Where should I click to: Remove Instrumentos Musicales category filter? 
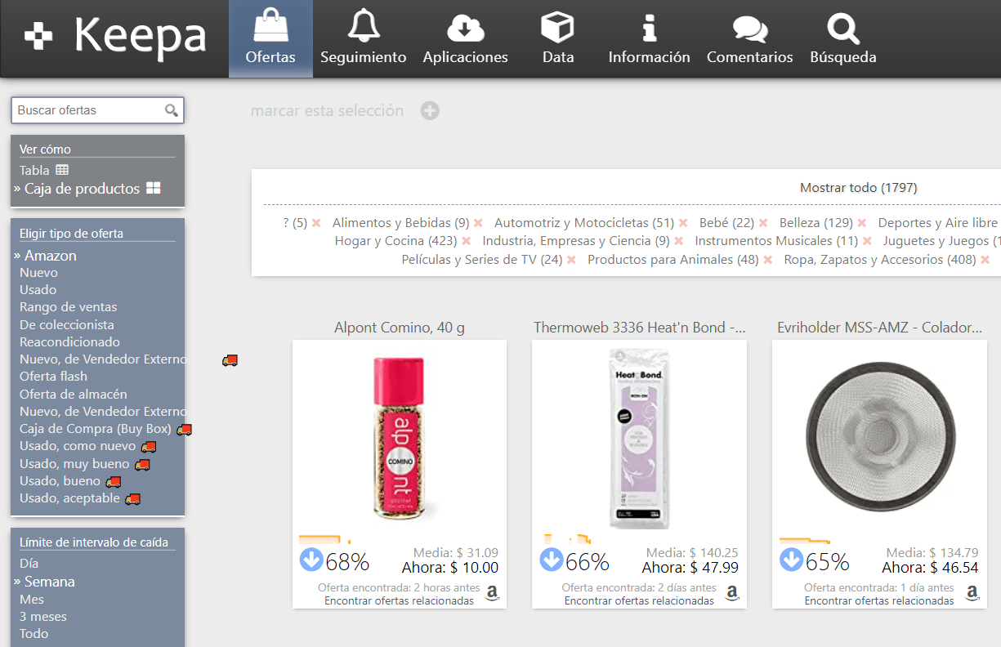(867, 241)
